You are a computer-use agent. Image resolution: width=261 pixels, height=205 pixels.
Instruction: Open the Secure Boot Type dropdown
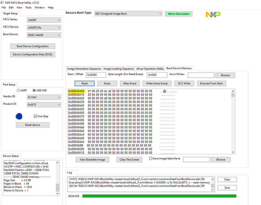128,14
